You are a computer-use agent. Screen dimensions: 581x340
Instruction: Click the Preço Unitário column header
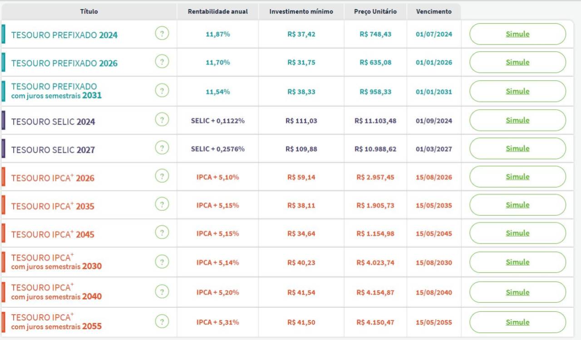376,11
